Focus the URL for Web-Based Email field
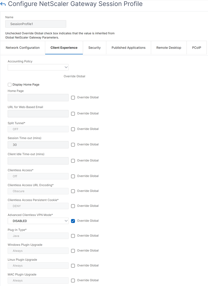208x286 pixels. (x=38, y=114)
